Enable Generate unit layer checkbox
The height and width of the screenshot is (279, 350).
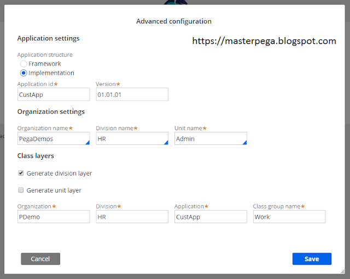21,190
